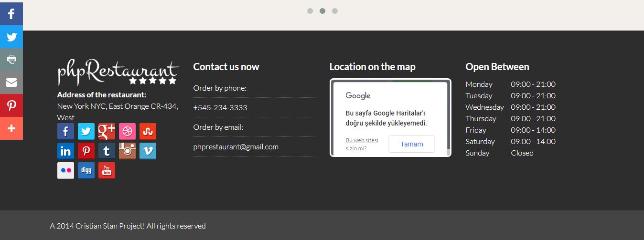644x240 pixels.
Task: Open the 'Bu web sitesi sizin mi?' link
Action: tap(362, 144)
